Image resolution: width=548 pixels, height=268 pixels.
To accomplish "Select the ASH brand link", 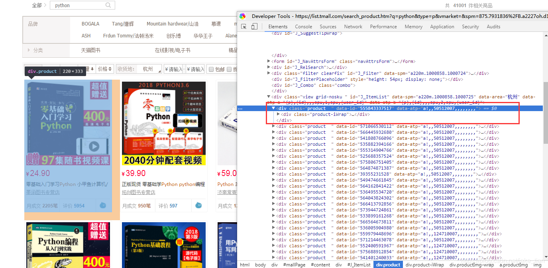I will (86, 36).
